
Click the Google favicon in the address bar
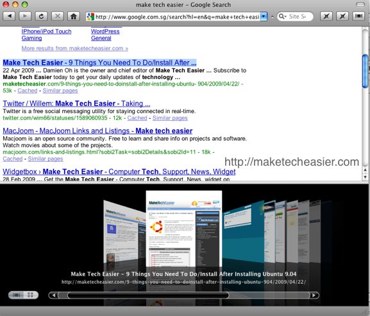[90, 17]
